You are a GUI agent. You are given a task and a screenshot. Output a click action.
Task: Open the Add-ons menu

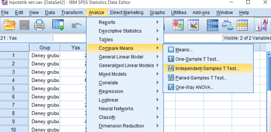[x=201, y=13]
